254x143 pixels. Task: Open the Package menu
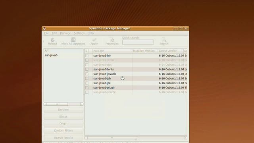65,33
